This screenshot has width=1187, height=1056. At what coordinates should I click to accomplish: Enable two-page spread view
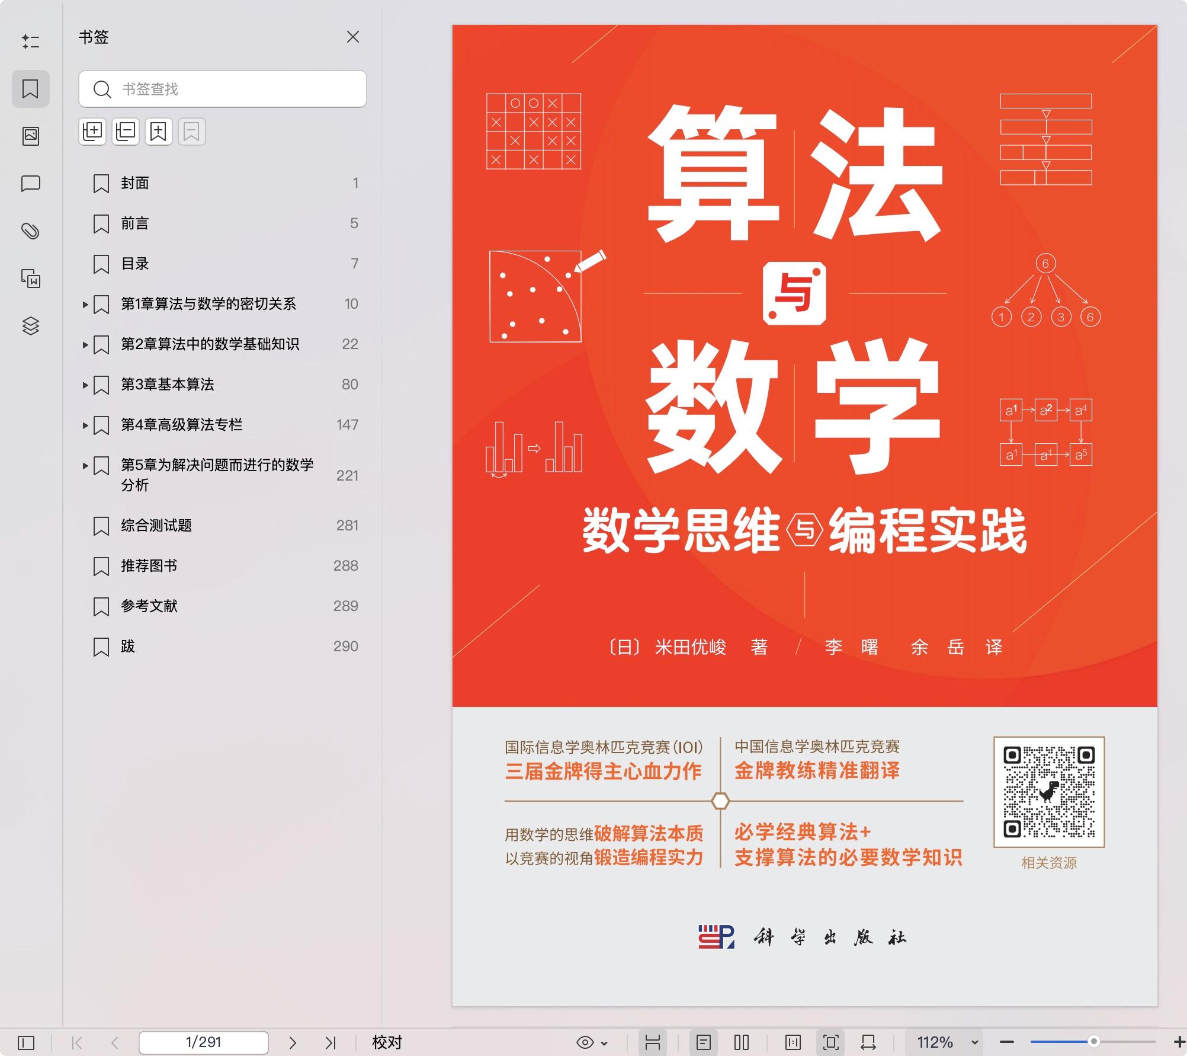pos(740,1042)
